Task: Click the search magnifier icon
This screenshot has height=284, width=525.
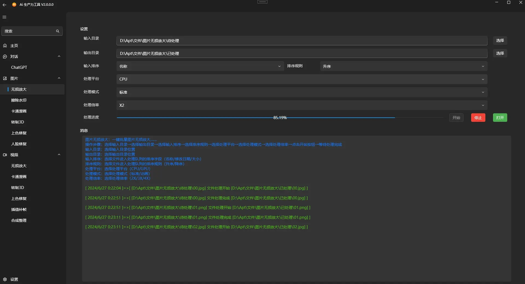Action: (58, 31)
